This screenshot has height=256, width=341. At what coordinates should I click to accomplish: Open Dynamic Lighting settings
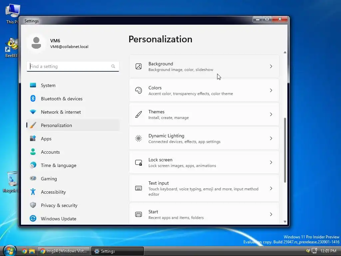point(204,138)
